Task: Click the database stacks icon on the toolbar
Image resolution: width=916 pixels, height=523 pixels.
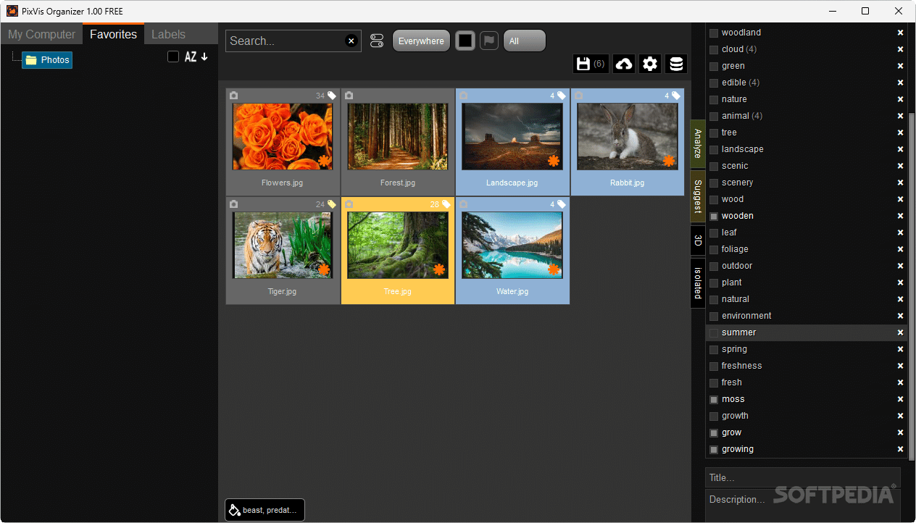Action: [x=675, y=64]
